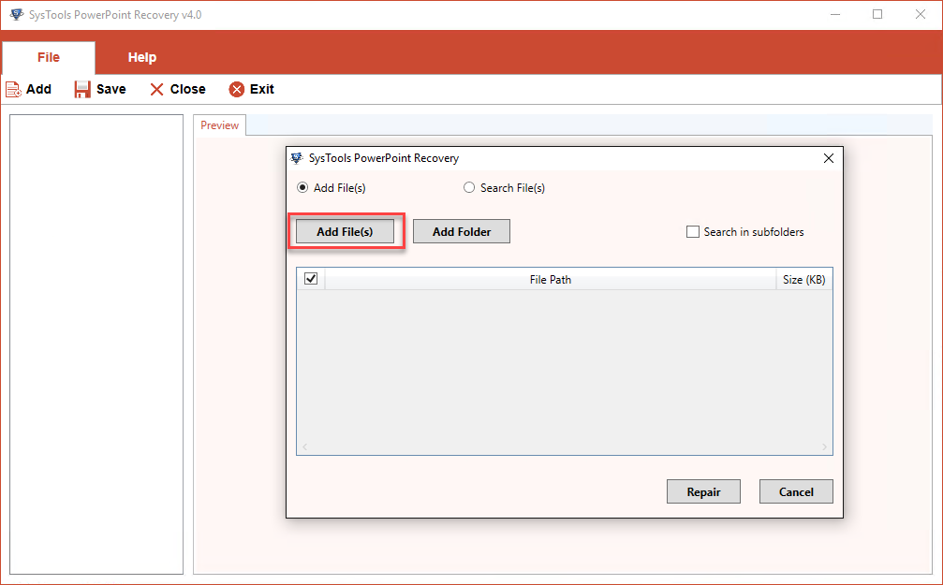Click the SysTools logo in main title bar
The image size is (943, 585).
pos(16,14)
